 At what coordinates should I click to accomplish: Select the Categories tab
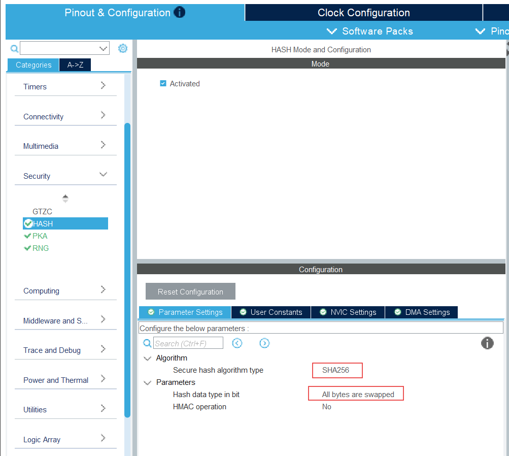click(33, 64)
